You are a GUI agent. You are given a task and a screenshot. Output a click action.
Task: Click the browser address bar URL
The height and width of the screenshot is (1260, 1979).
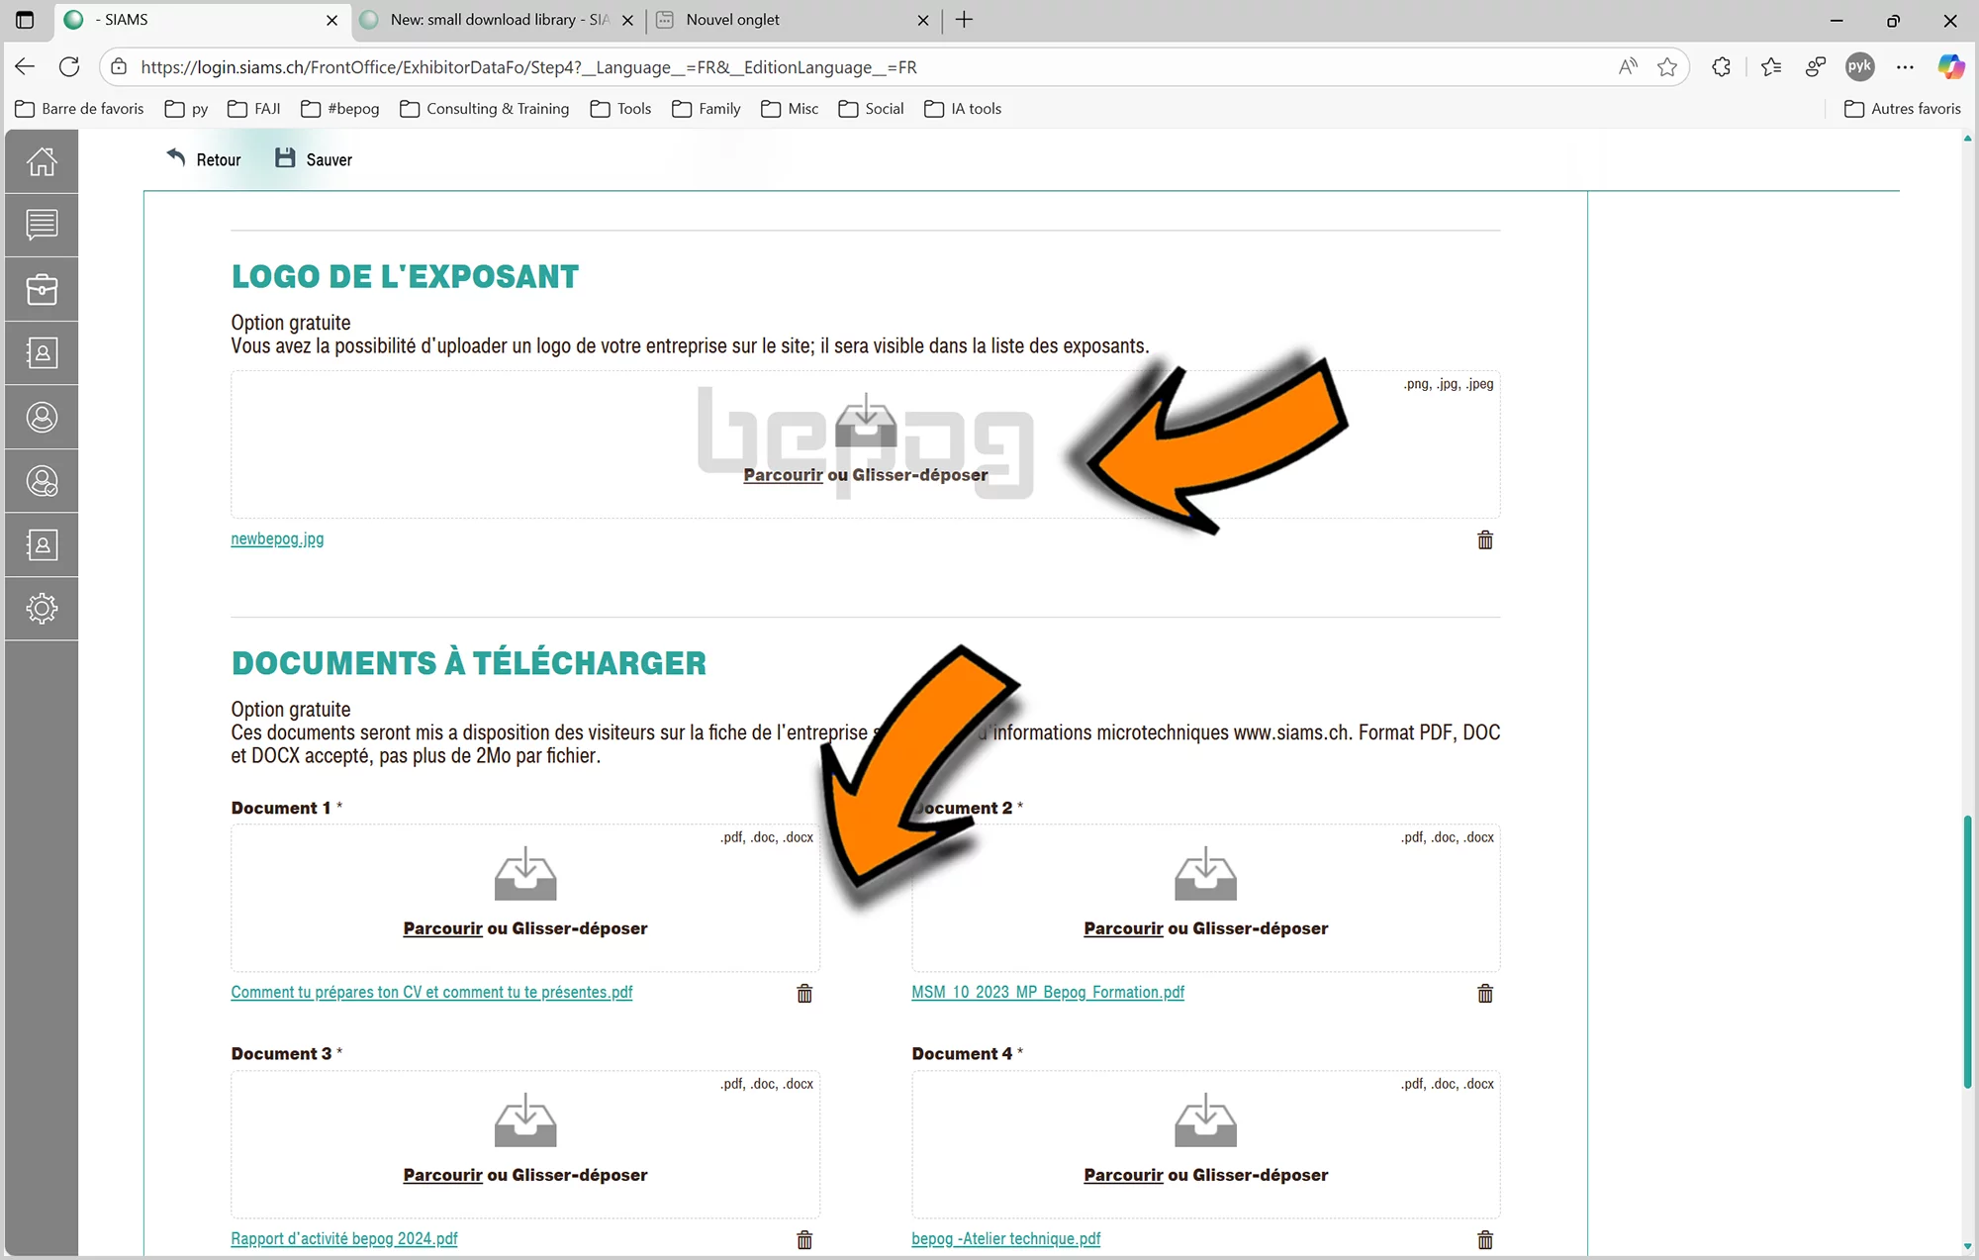(x=528, y=67)
